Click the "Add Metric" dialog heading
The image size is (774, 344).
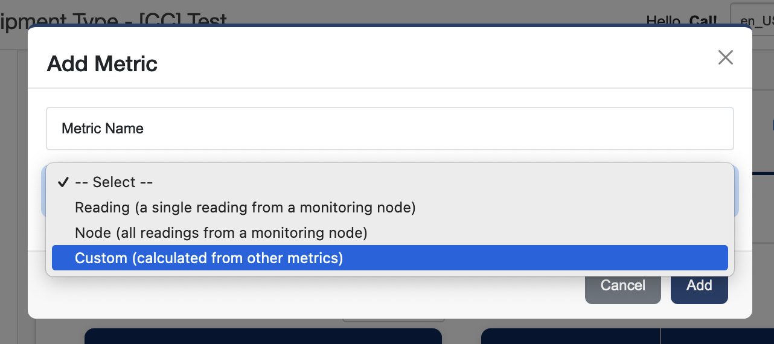coord(102,64)
